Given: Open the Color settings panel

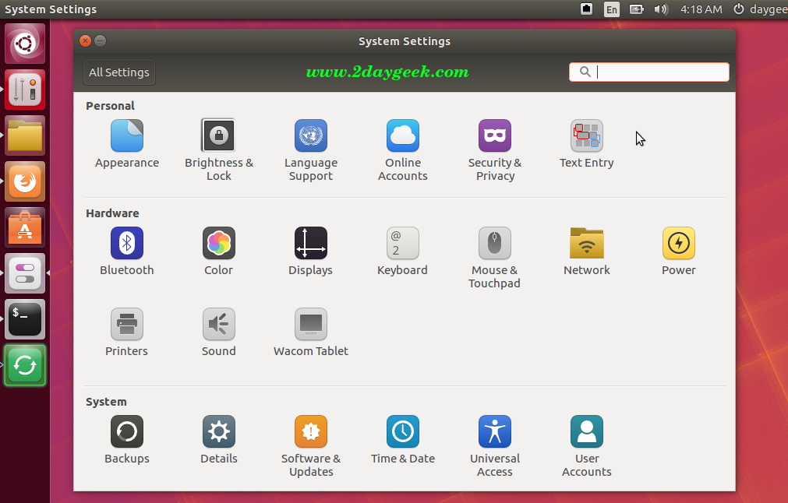Looking at the screenshot, I should click(219, 244).
